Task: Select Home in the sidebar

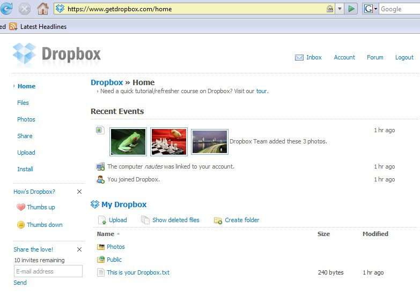Action: click(x=26, y=86)
